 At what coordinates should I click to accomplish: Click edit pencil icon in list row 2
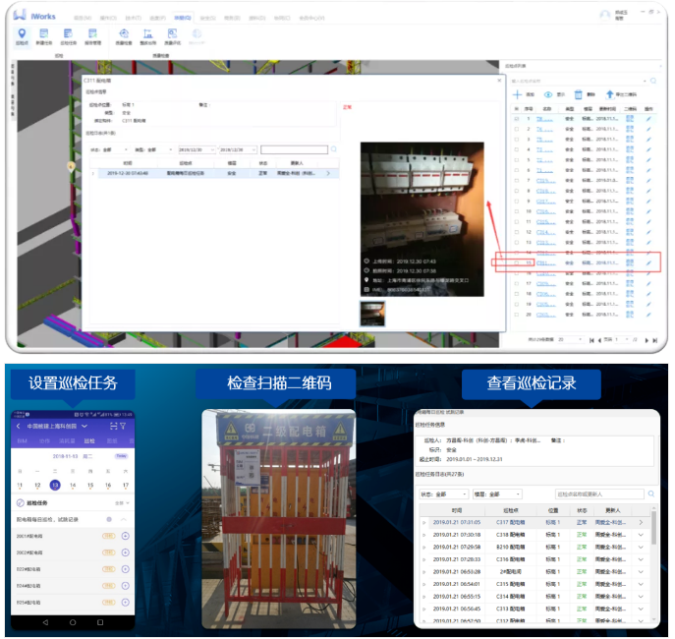648,129
